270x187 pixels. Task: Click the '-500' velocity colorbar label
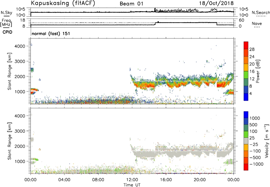(x=255, y=157)
